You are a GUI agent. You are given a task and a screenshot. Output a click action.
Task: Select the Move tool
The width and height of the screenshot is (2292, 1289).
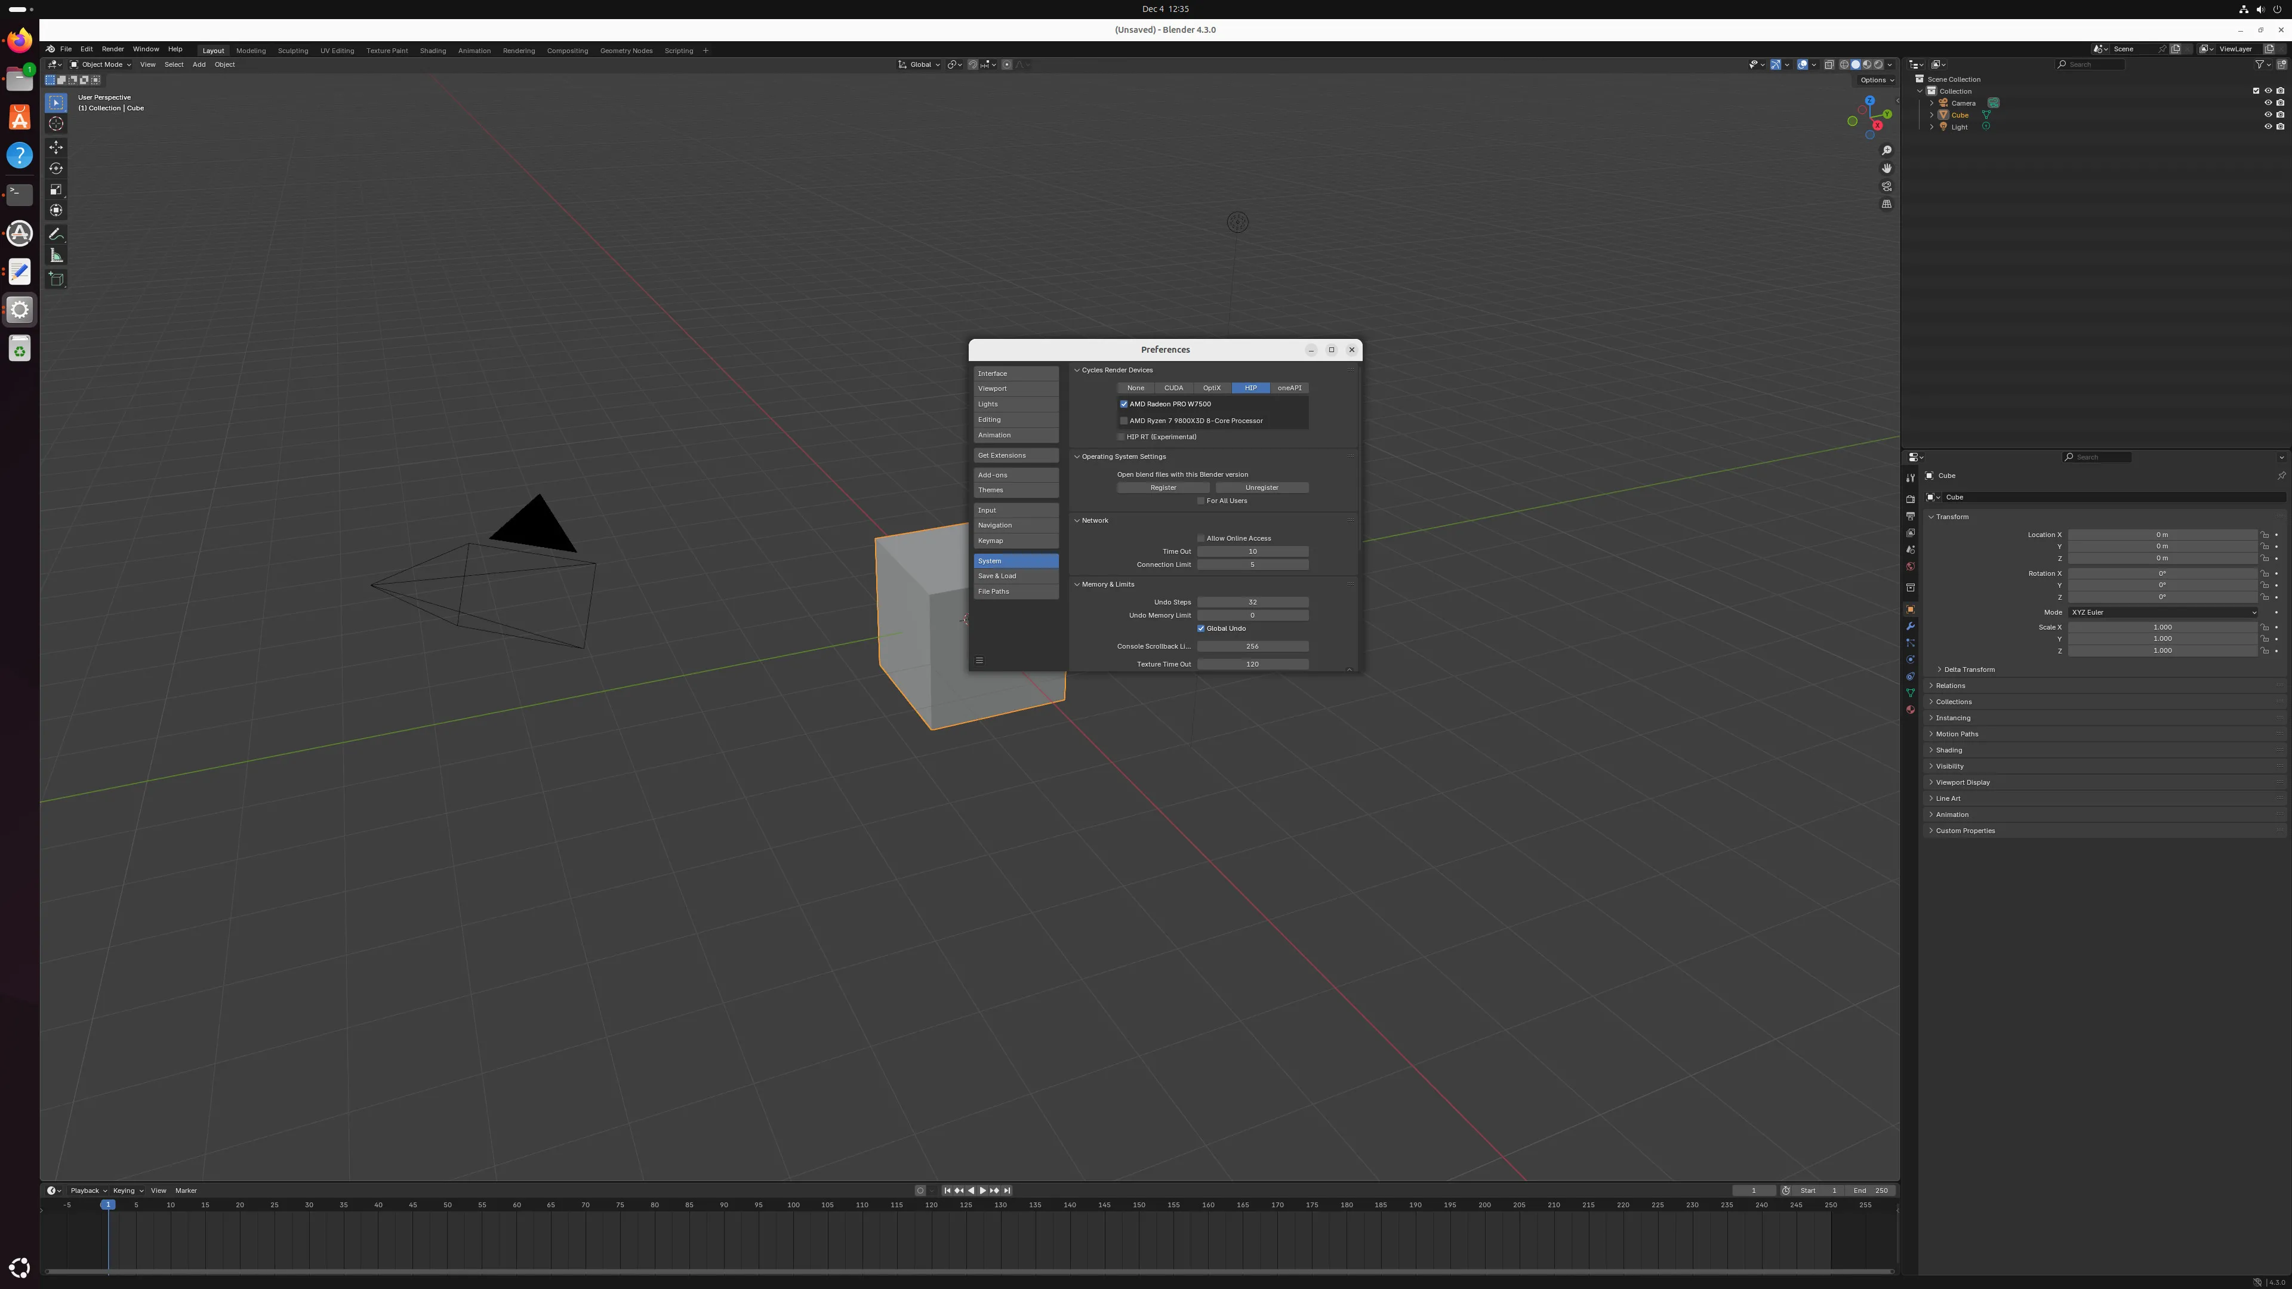56,147
